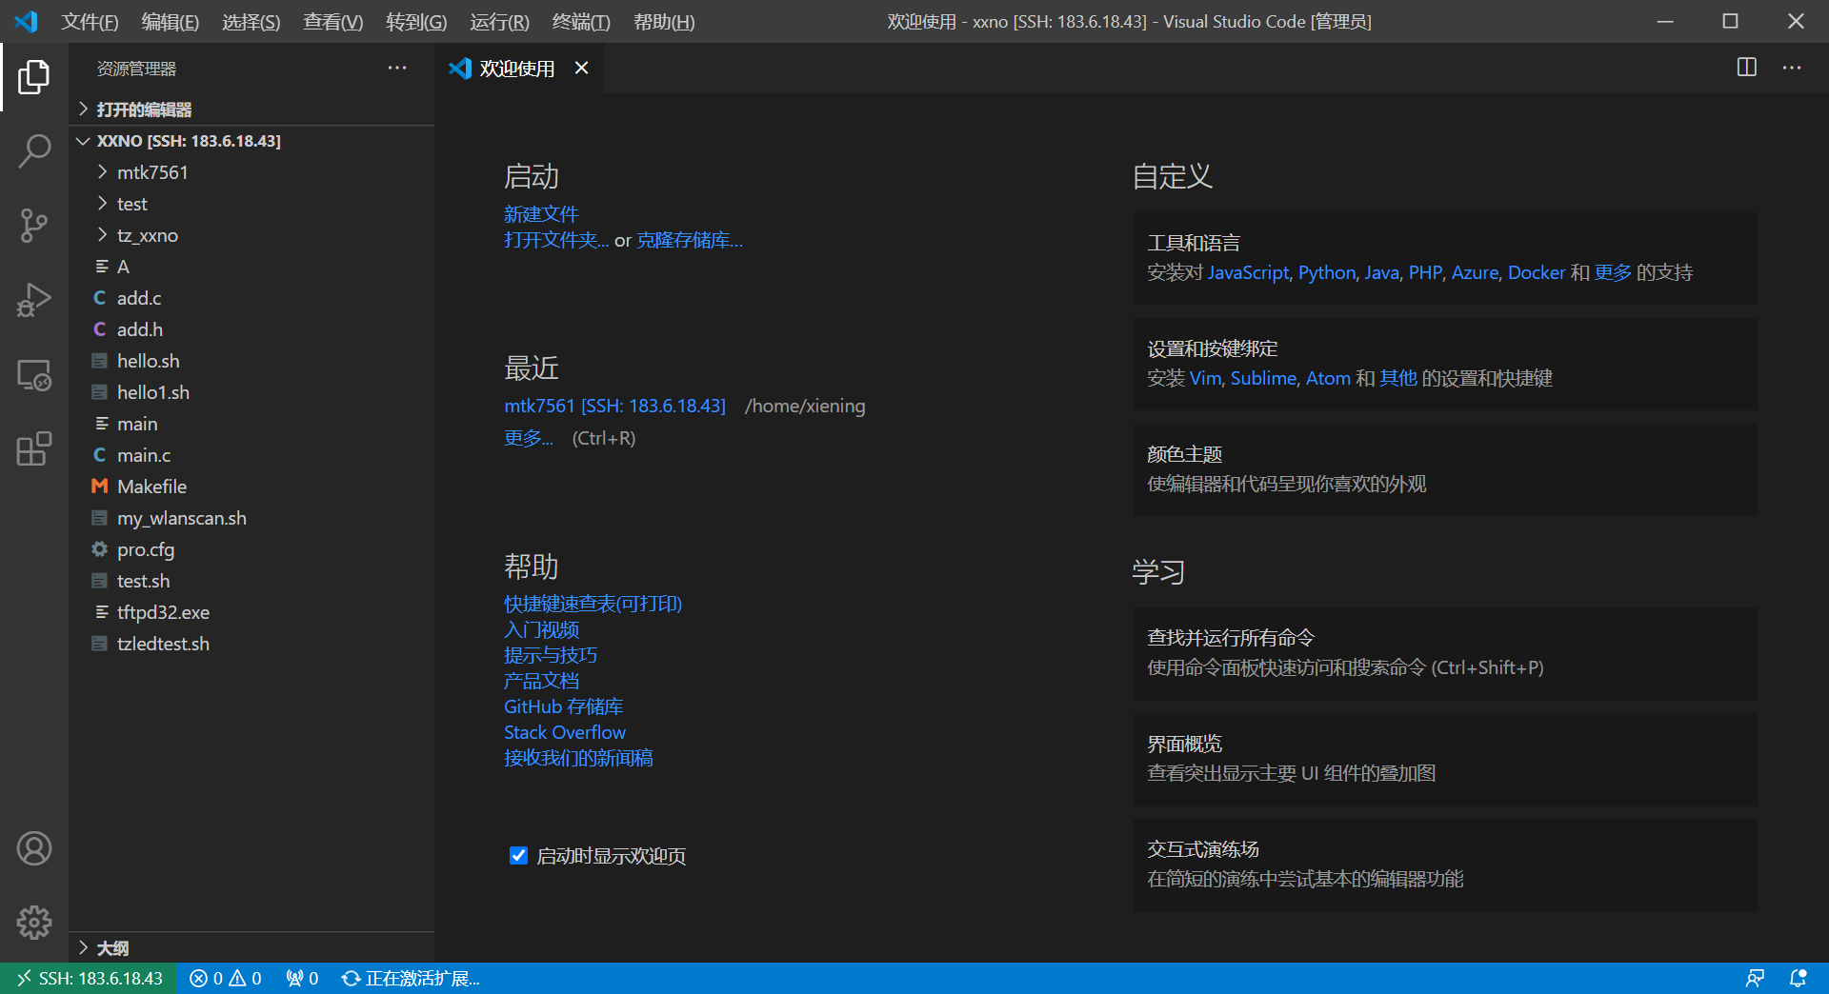Open the 界面概览 card
1829x994 pixels.
[x=1445, y=759]
